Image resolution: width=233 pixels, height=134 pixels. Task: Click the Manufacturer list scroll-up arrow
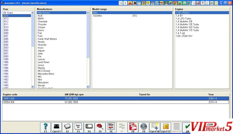click(88, 13)
